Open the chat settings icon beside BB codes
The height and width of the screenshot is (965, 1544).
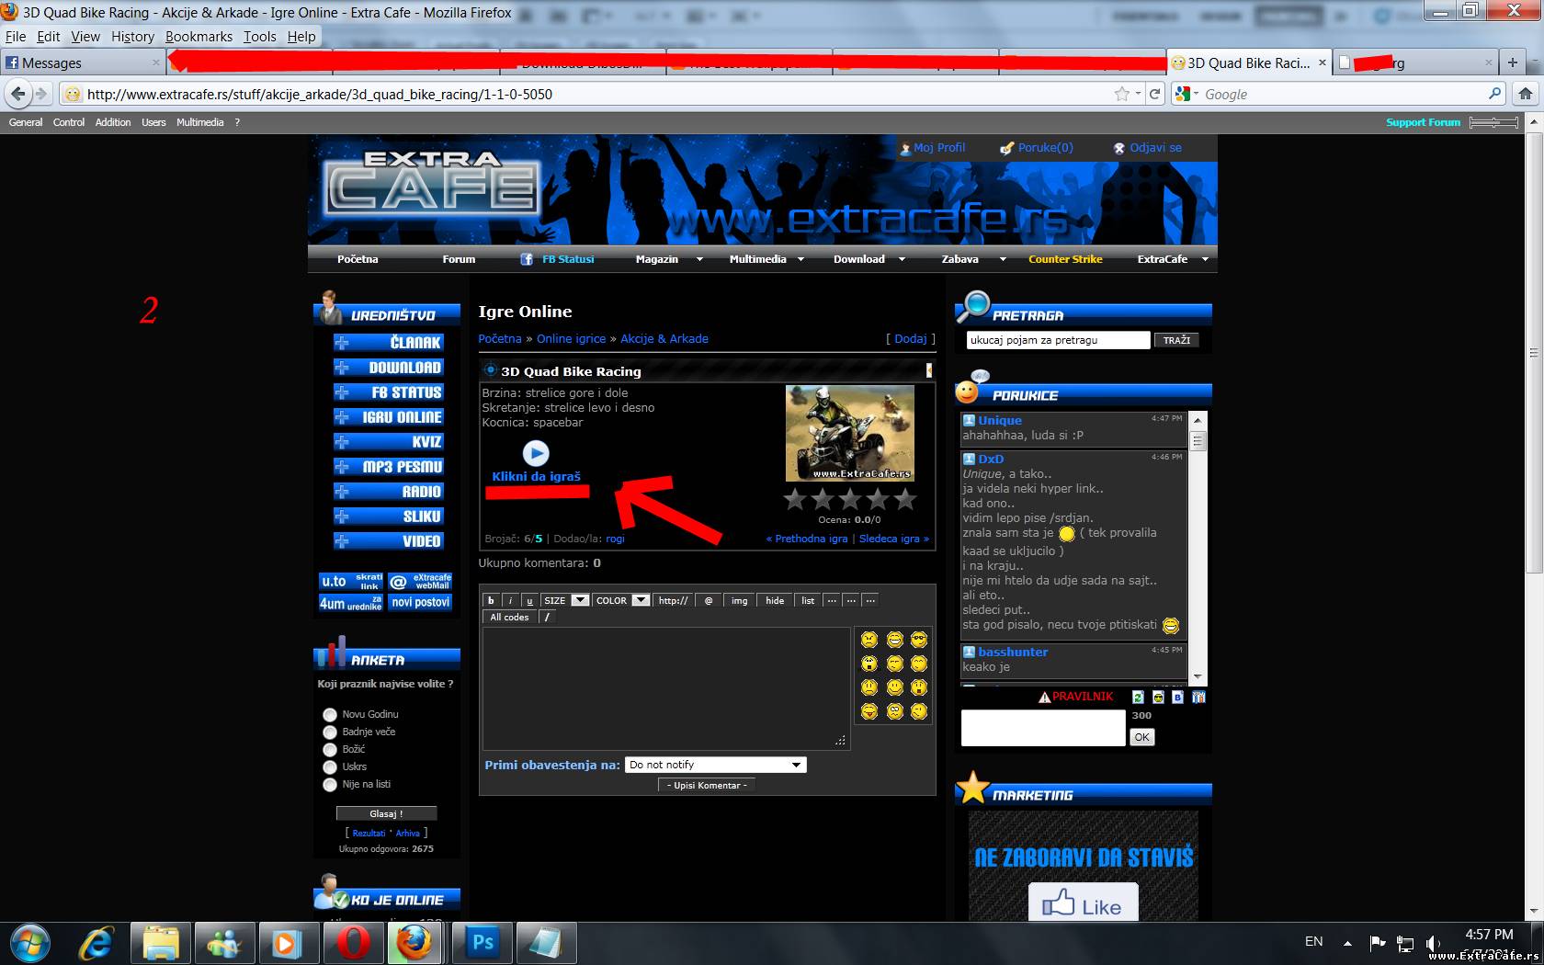click(x=1198, y=697)
